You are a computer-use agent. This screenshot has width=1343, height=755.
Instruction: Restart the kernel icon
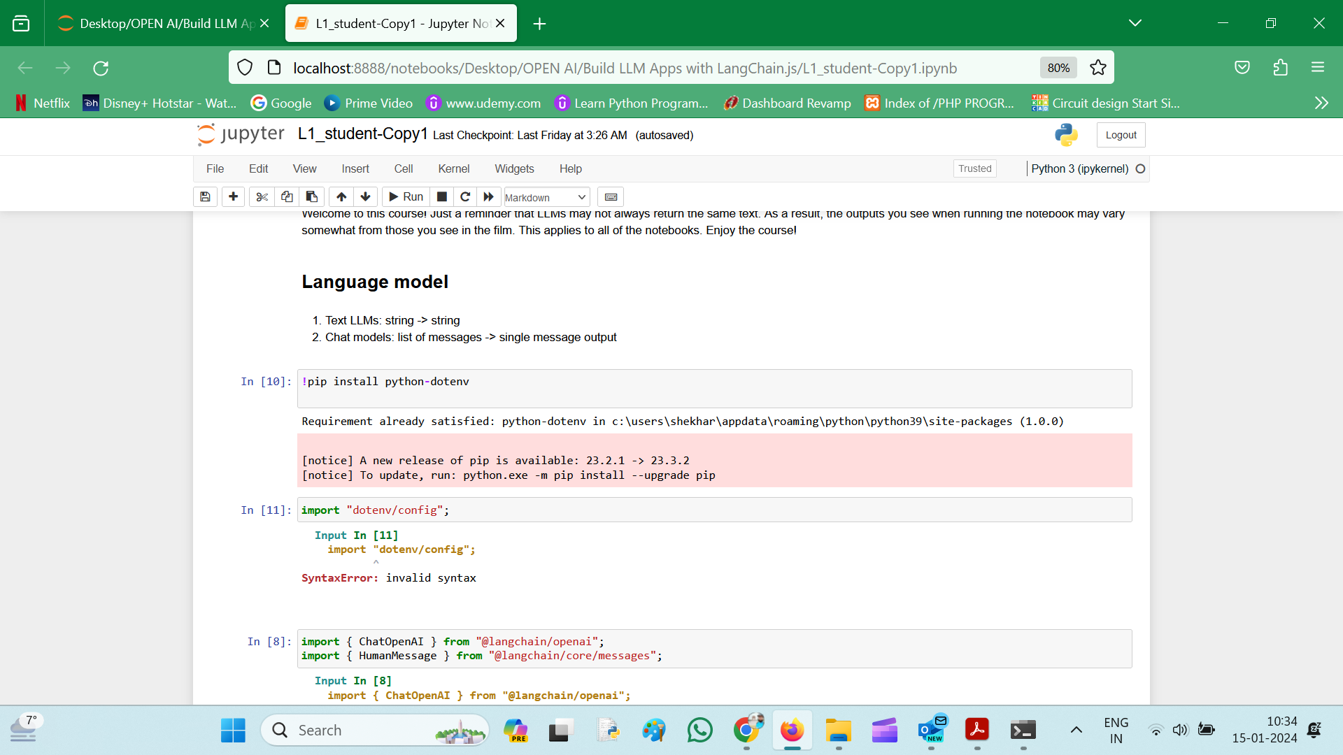465,197
